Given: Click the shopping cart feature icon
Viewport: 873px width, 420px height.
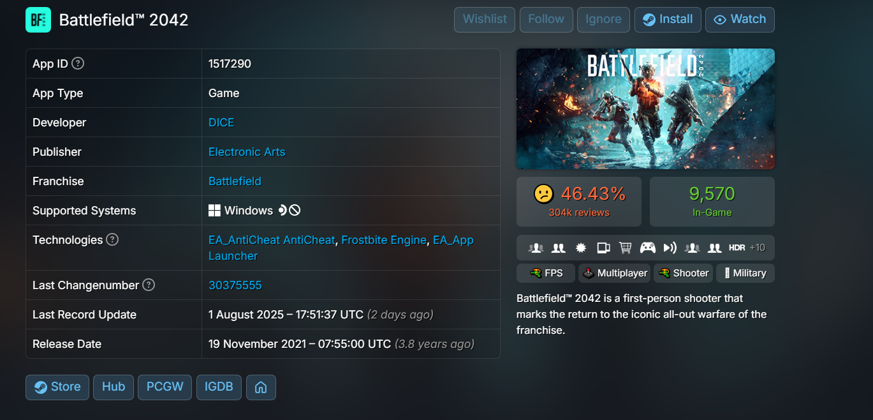Looking at the screenshot, I should pyautogui.click(x=626, y=248).
